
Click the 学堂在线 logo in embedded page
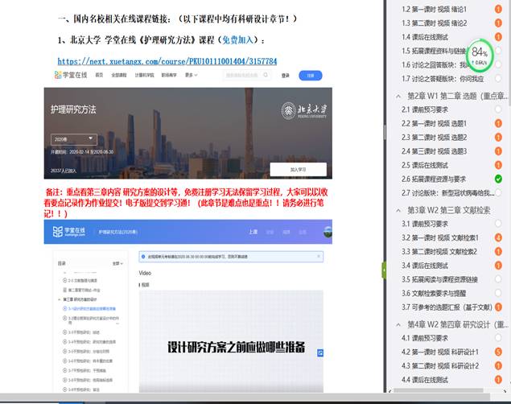pos(68,75)
